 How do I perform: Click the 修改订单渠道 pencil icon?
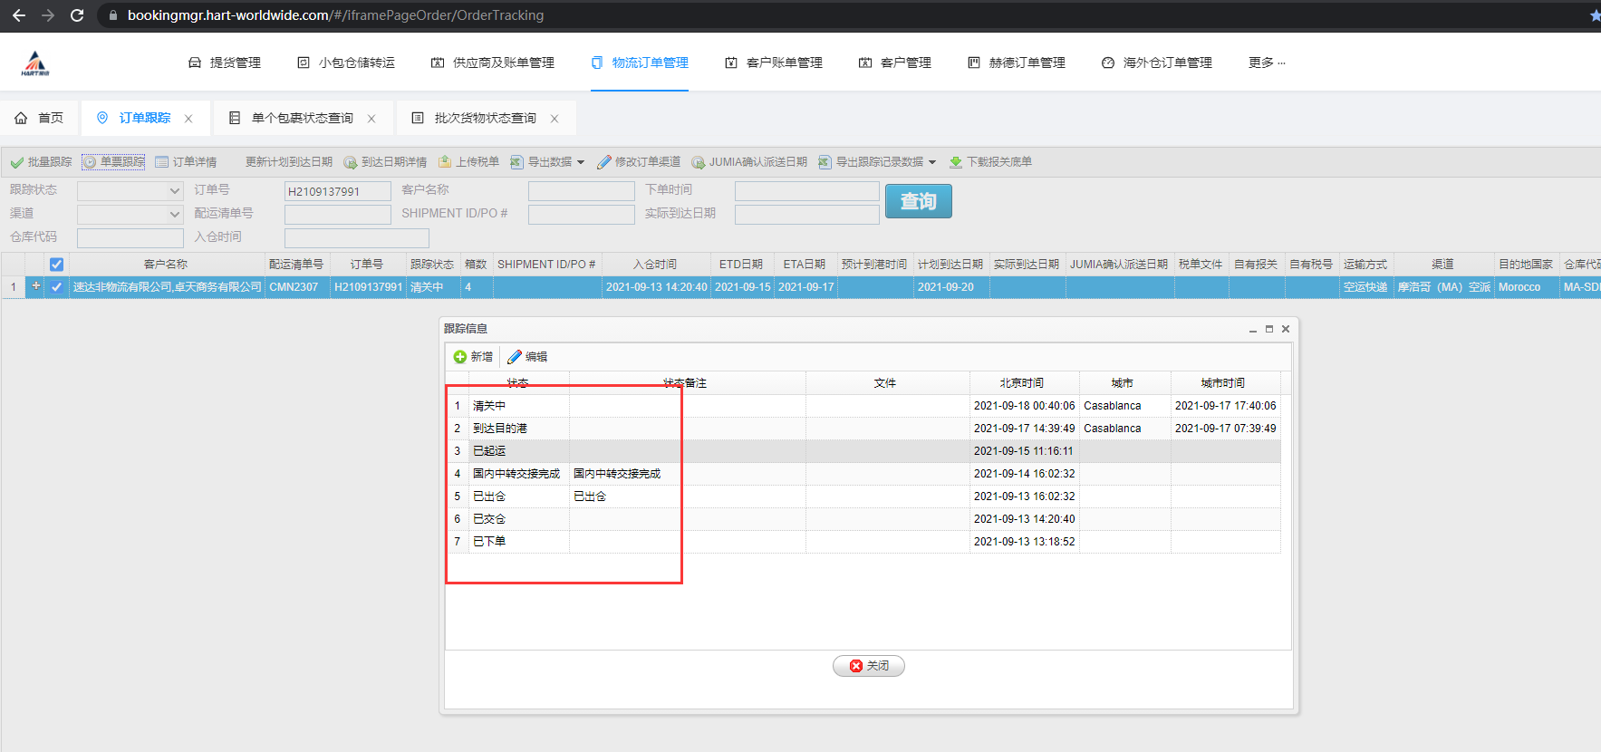[x=604, y=162]
